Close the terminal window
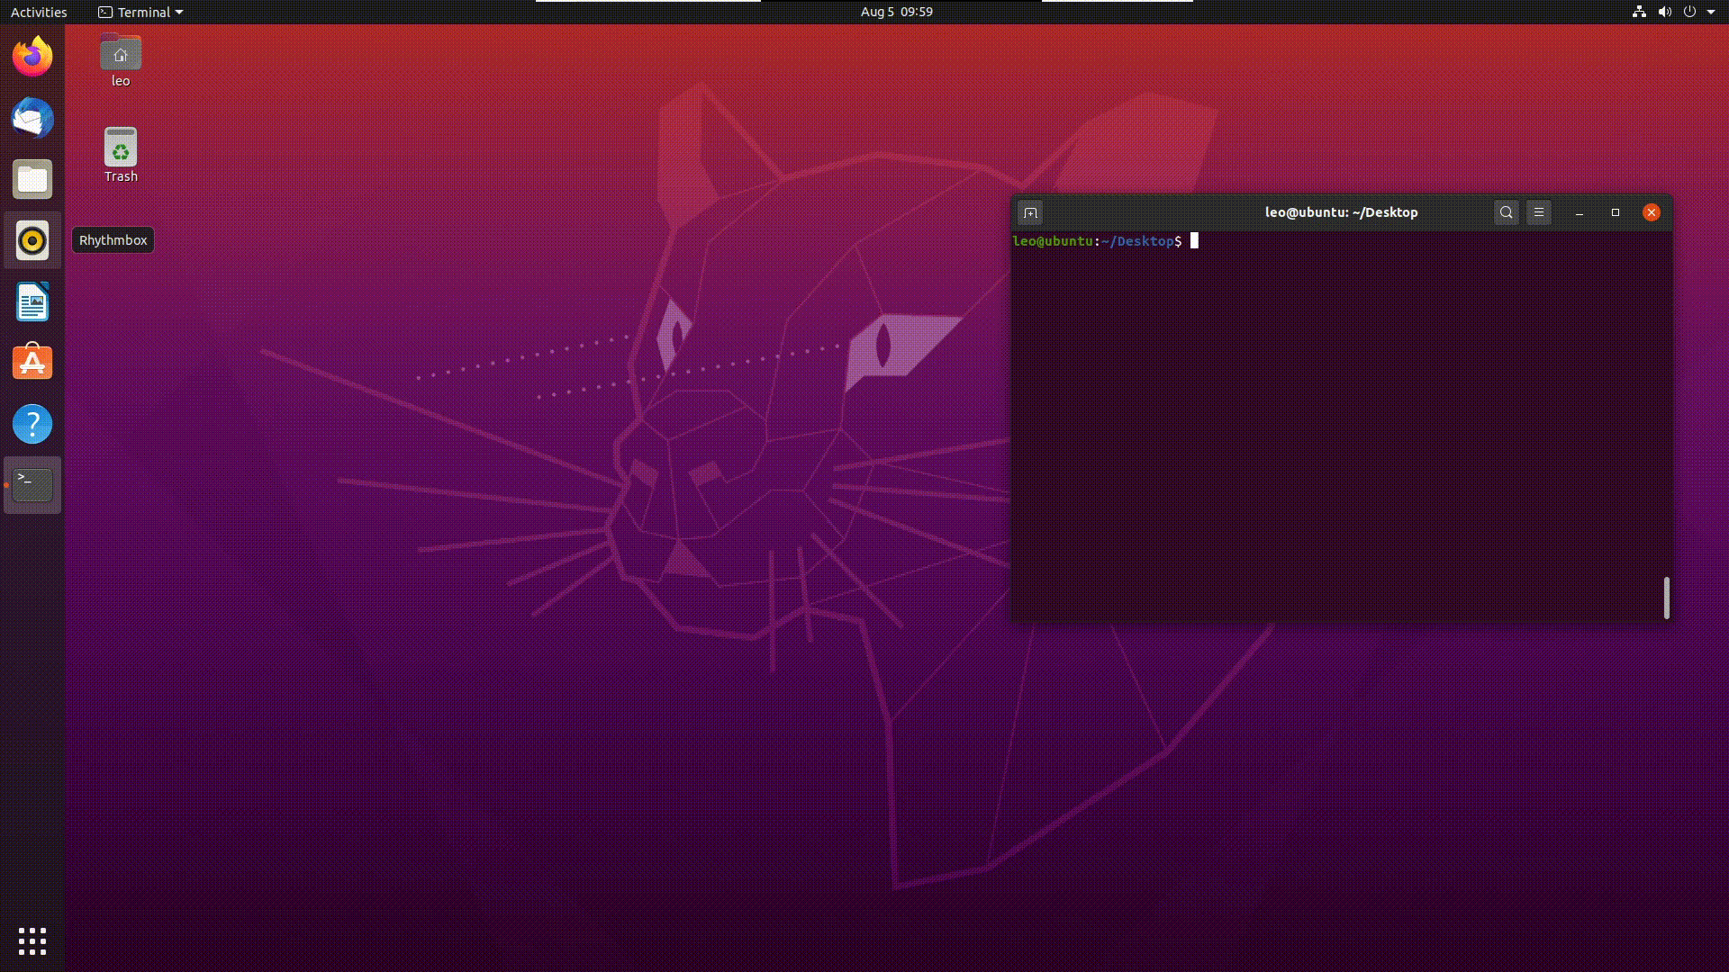Image resolution: width=1729 pixels, height=972 pixels. 1652,212
